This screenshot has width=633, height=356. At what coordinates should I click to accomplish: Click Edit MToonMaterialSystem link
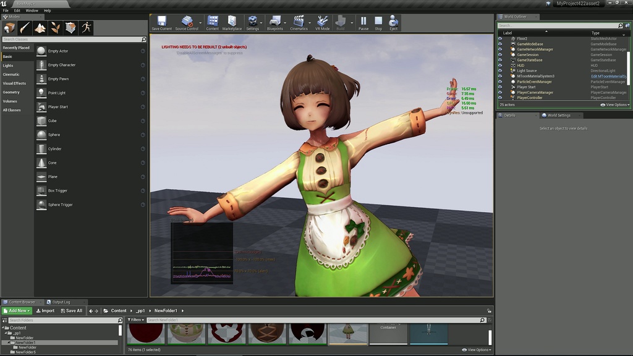(x=609, y=76)
